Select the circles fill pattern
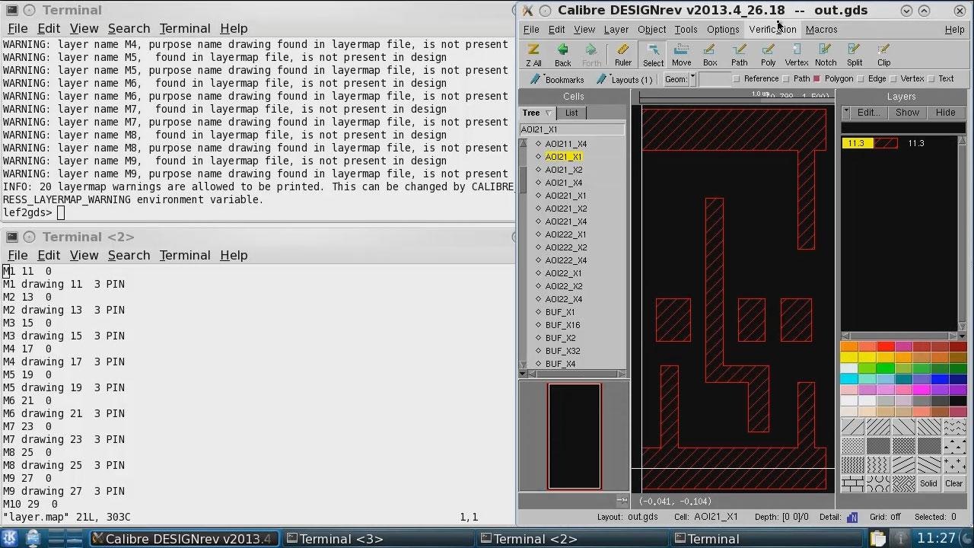Viewport: 974px width, 548px height. pyautogui.click(x=879, y=483)
